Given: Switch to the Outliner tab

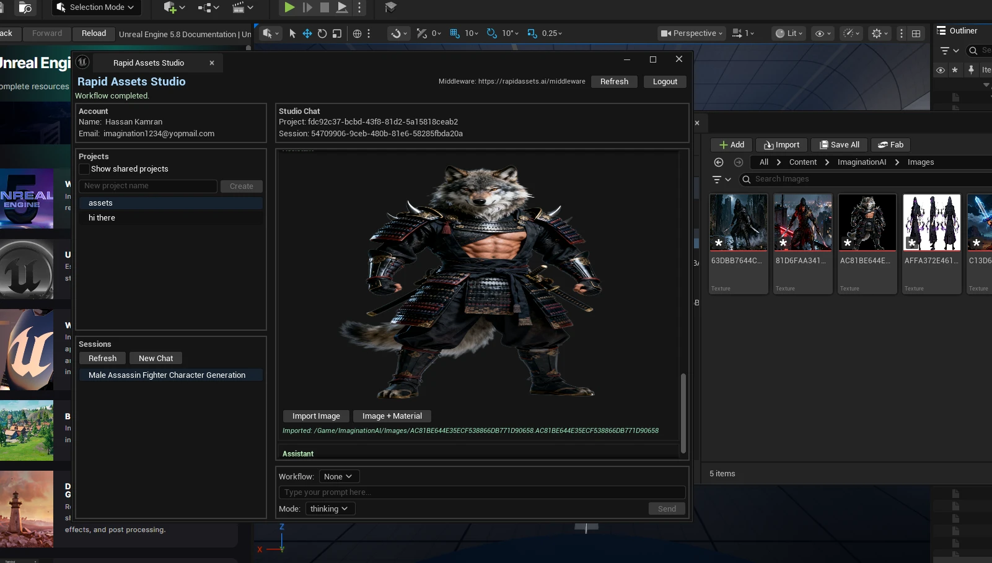Looking at the screenshot, I should click(x=957, y=31).
